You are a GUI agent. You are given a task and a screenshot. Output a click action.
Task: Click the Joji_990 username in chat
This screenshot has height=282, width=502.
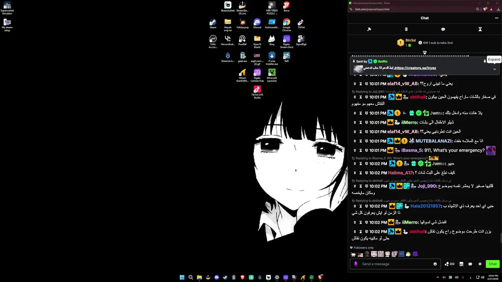[x=427, y=186]
